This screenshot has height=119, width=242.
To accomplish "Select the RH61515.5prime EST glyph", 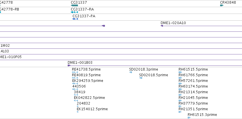I will click(x=180, y=72).
